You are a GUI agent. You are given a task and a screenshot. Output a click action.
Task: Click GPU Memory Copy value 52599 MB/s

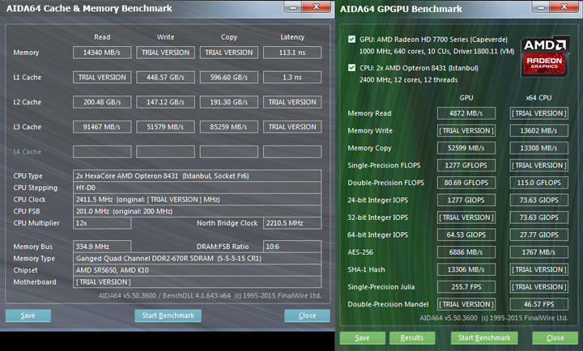pos(466,148)
